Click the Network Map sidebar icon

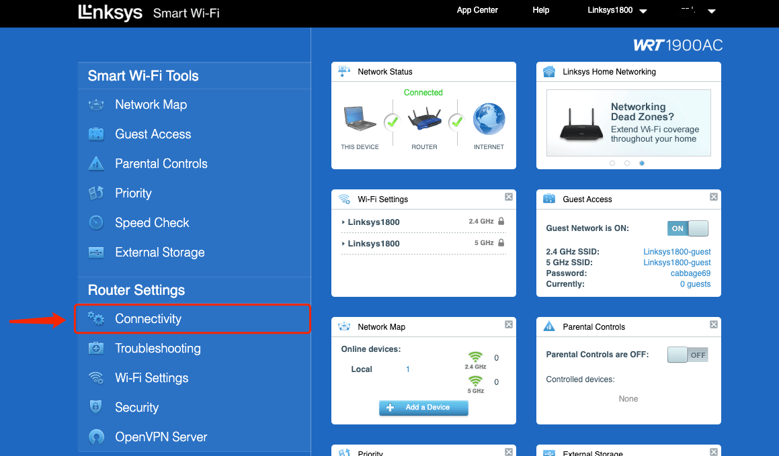coord(96,105)
